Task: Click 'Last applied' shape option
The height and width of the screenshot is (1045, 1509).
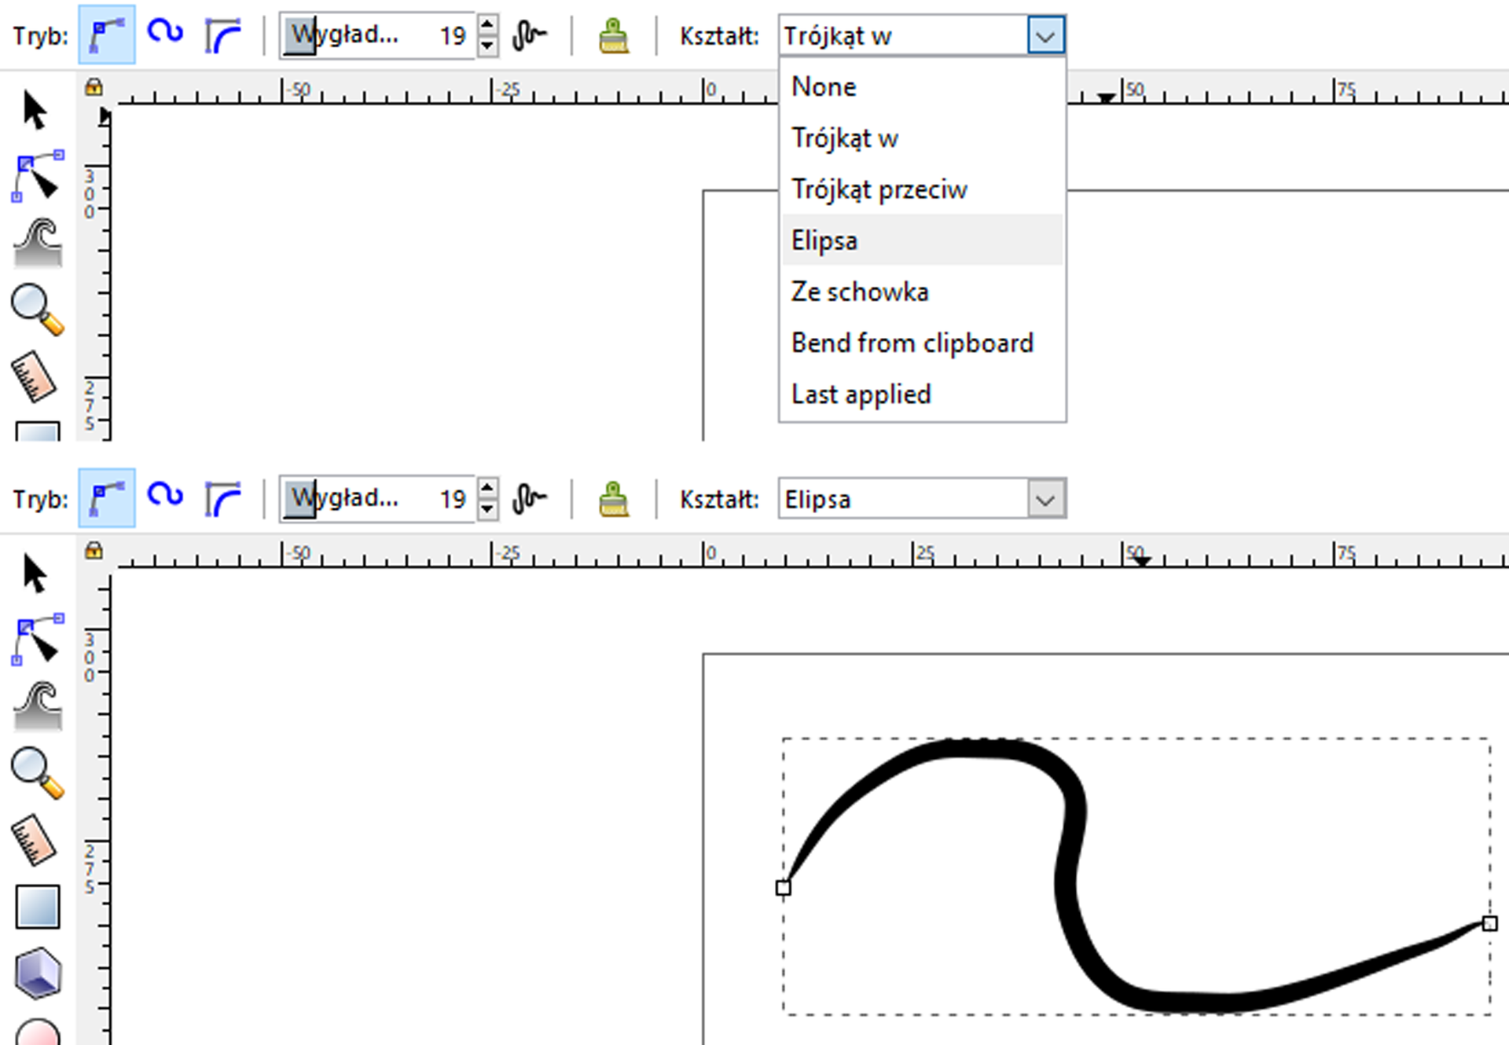Action: [861, 394]
